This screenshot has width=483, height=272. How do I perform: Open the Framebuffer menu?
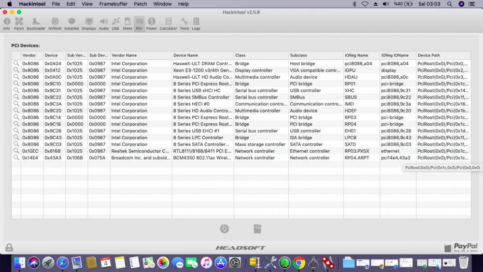[x=113, y=4]
